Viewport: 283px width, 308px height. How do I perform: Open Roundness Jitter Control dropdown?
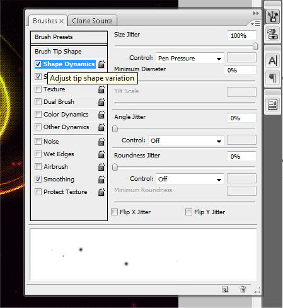190,179
